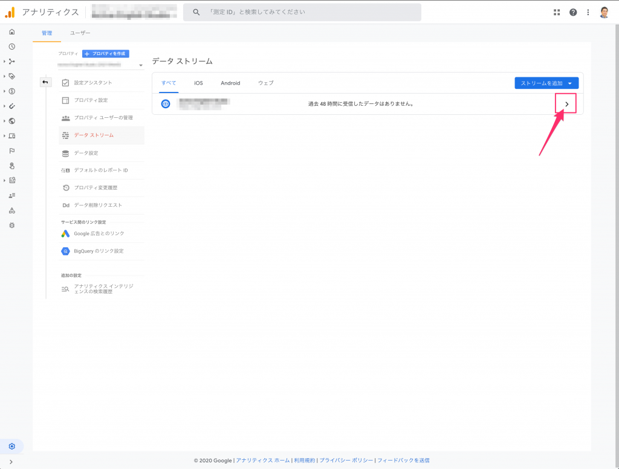619x469 pixels.
Task: Click the Google Ads logo icon
Action: [65, 234]
